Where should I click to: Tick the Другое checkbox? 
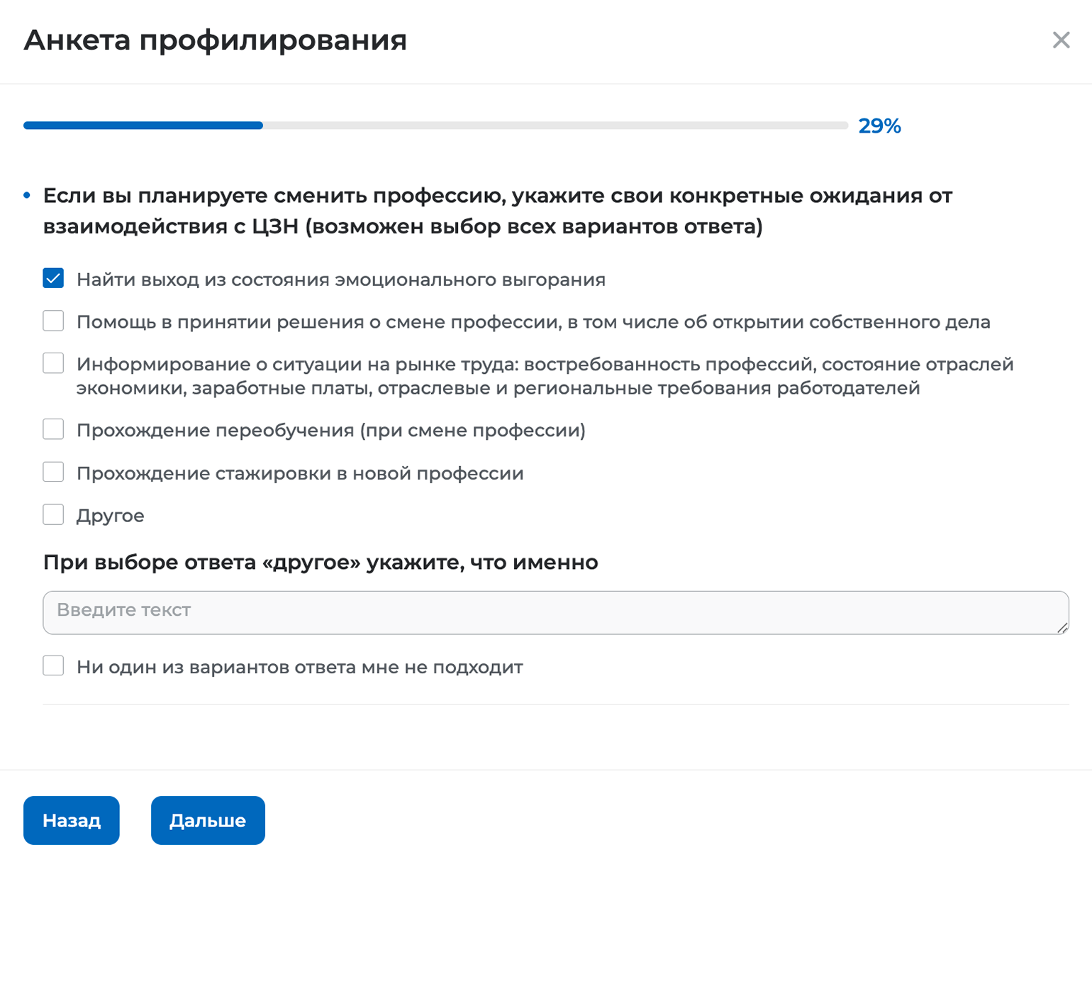[53, 514]
